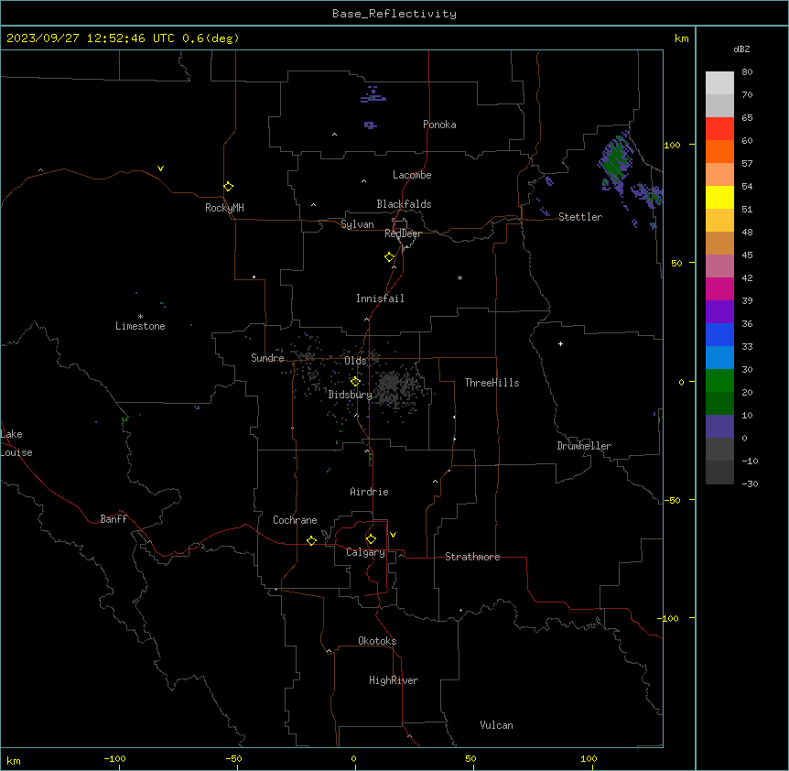The width and height of the screenshot is (789, 771).
Task: Click the timestamp 2023/09/27 12:52:46 UTC
Action: (x=90, y=38)
